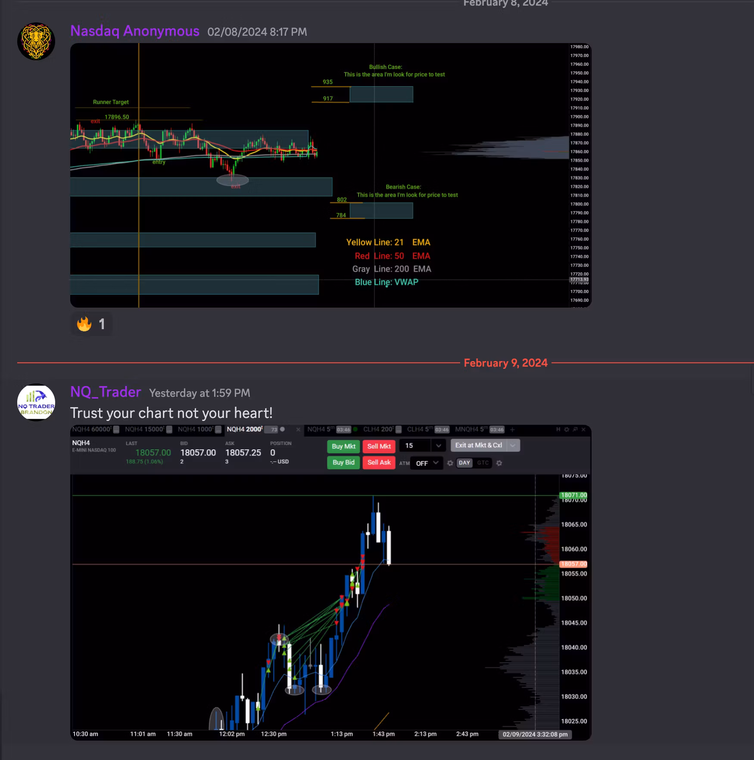Click the Sell Ask button
The width and height of the screenshot is (754, 760).
click(x=379, y=463)
